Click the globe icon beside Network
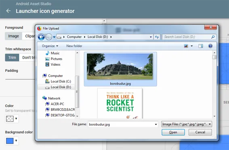This screenshot has height=150, width=229. [x=44, y=98]
